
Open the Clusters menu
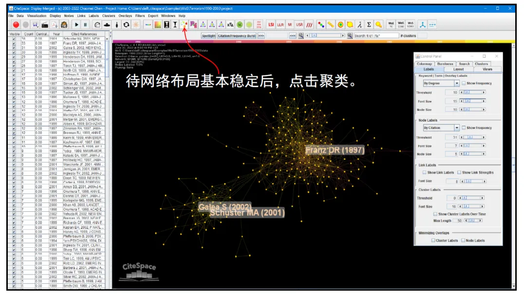(x=108, y=16)
